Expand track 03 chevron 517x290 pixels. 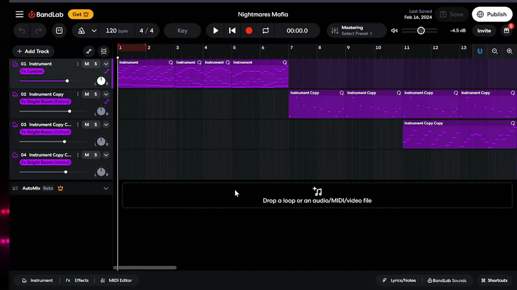point(106,124)
